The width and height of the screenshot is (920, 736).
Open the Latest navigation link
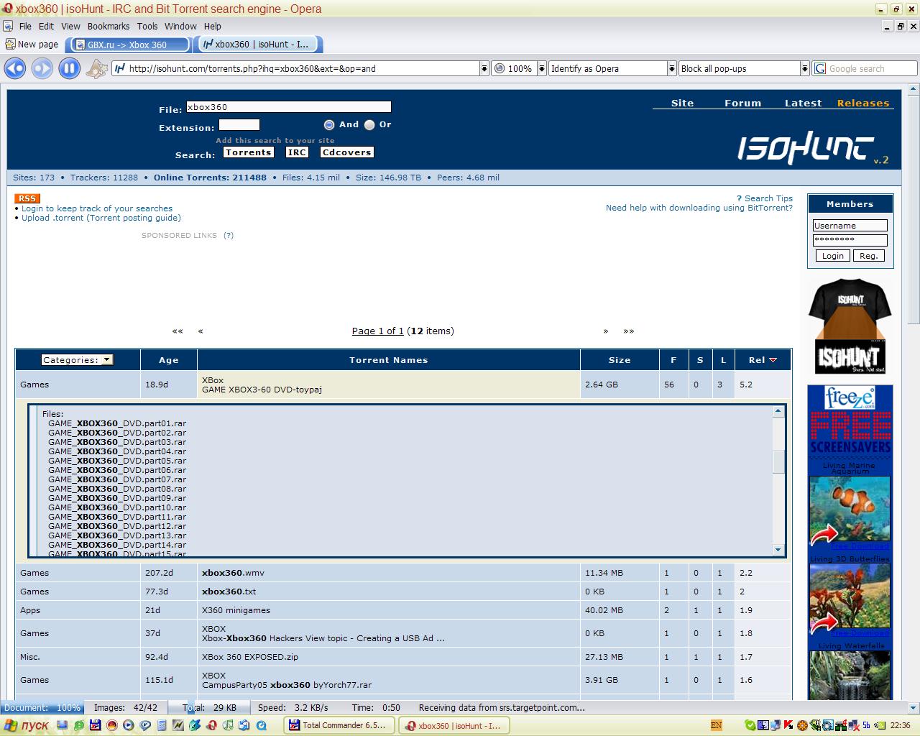[x=803, y=103]
